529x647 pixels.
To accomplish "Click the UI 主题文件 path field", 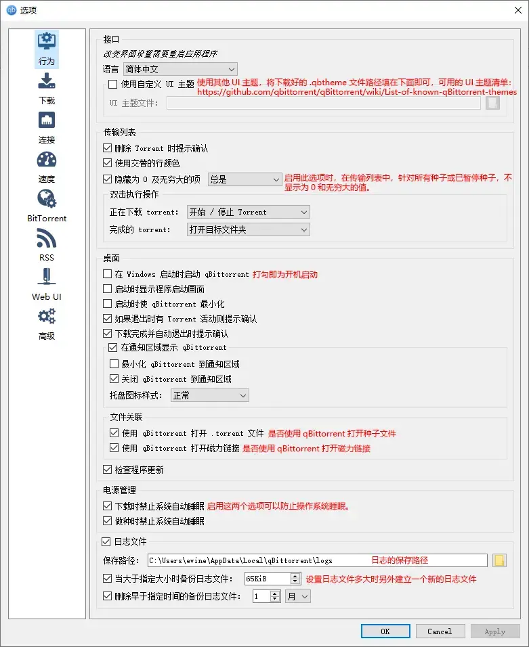I will (x=323, y=103).
